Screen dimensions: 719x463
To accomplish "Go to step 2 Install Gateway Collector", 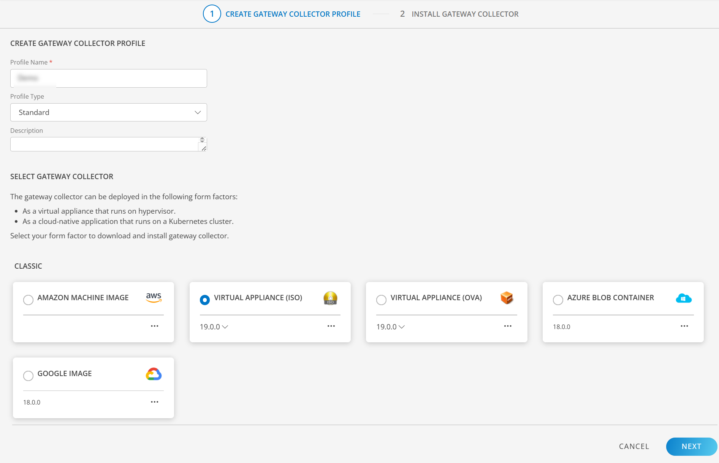I will [459, 14].
